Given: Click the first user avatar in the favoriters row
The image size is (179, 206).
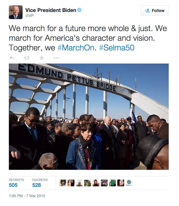Looking at the screenshot, I should click(63, 183).
